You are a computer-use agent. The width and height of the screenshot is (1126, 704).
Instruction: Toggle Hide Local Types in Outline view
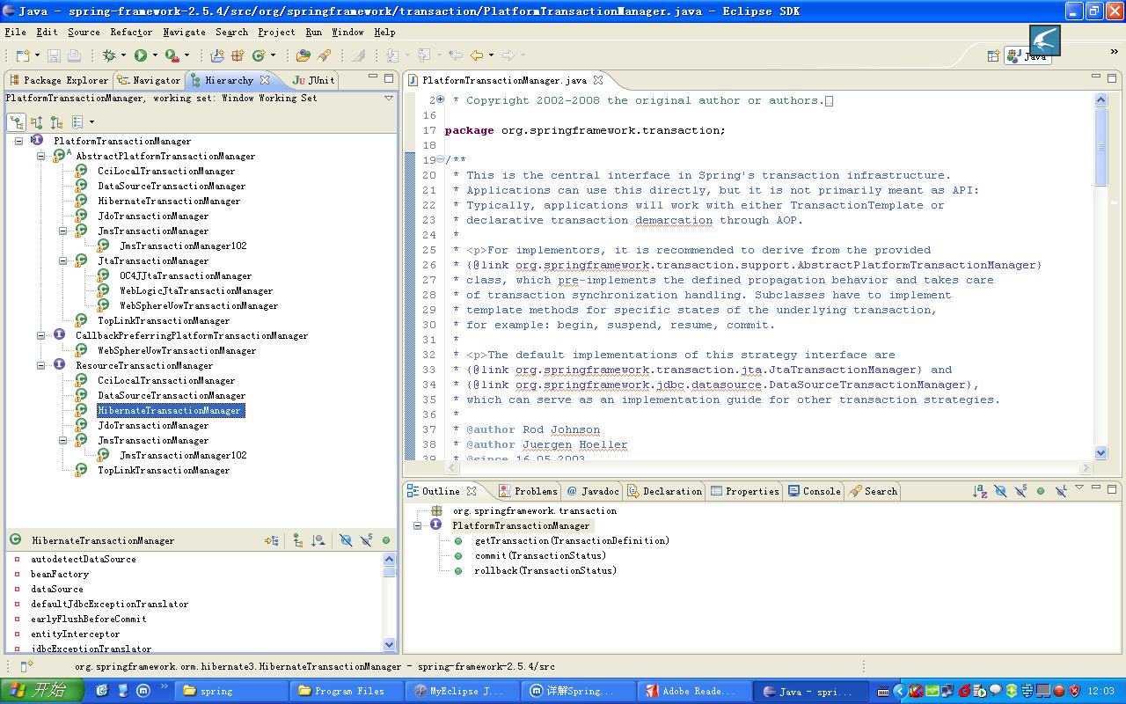1061,491
